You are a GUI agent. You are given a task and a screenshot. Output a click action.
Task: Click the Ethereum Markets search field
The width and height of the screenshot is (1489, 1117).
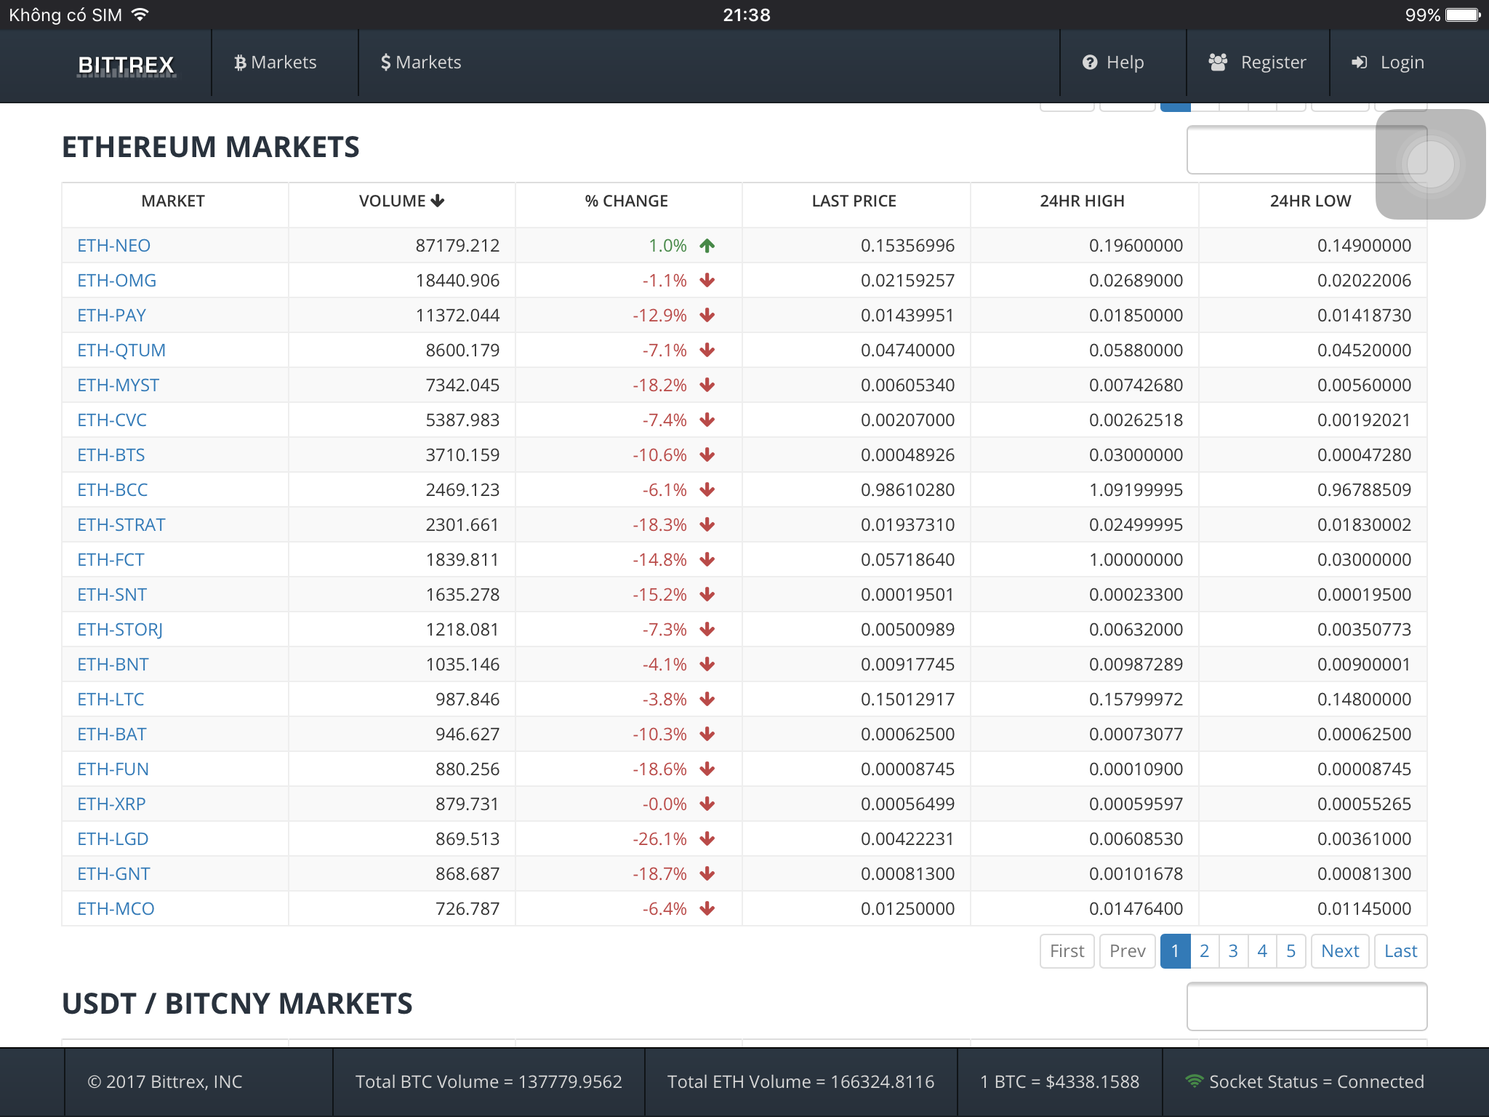point(1307,150)
